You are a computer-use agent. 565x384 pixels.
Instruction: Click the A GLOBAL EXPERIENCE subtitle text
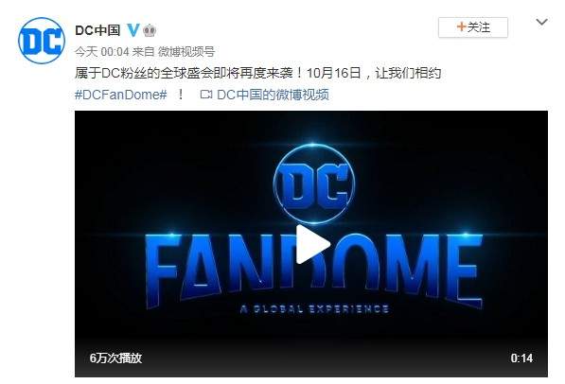point(314,309)
